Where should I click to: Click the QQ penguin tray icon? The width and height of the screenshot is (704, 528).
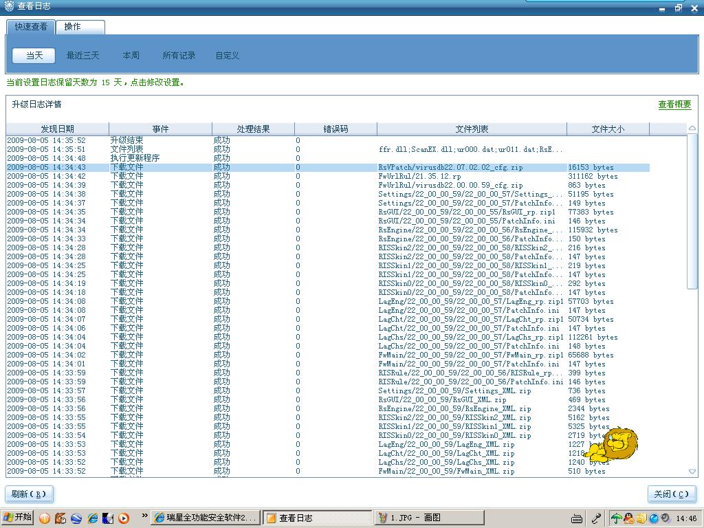tap(629, 518)
